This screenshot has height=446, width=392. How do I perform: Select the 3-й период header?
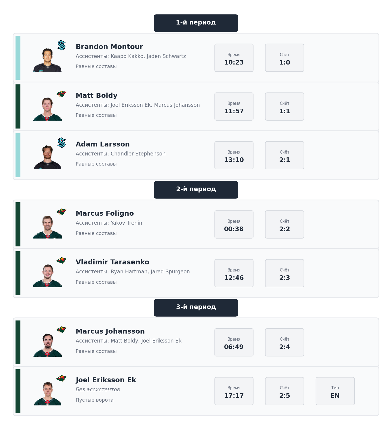point(196,308)
